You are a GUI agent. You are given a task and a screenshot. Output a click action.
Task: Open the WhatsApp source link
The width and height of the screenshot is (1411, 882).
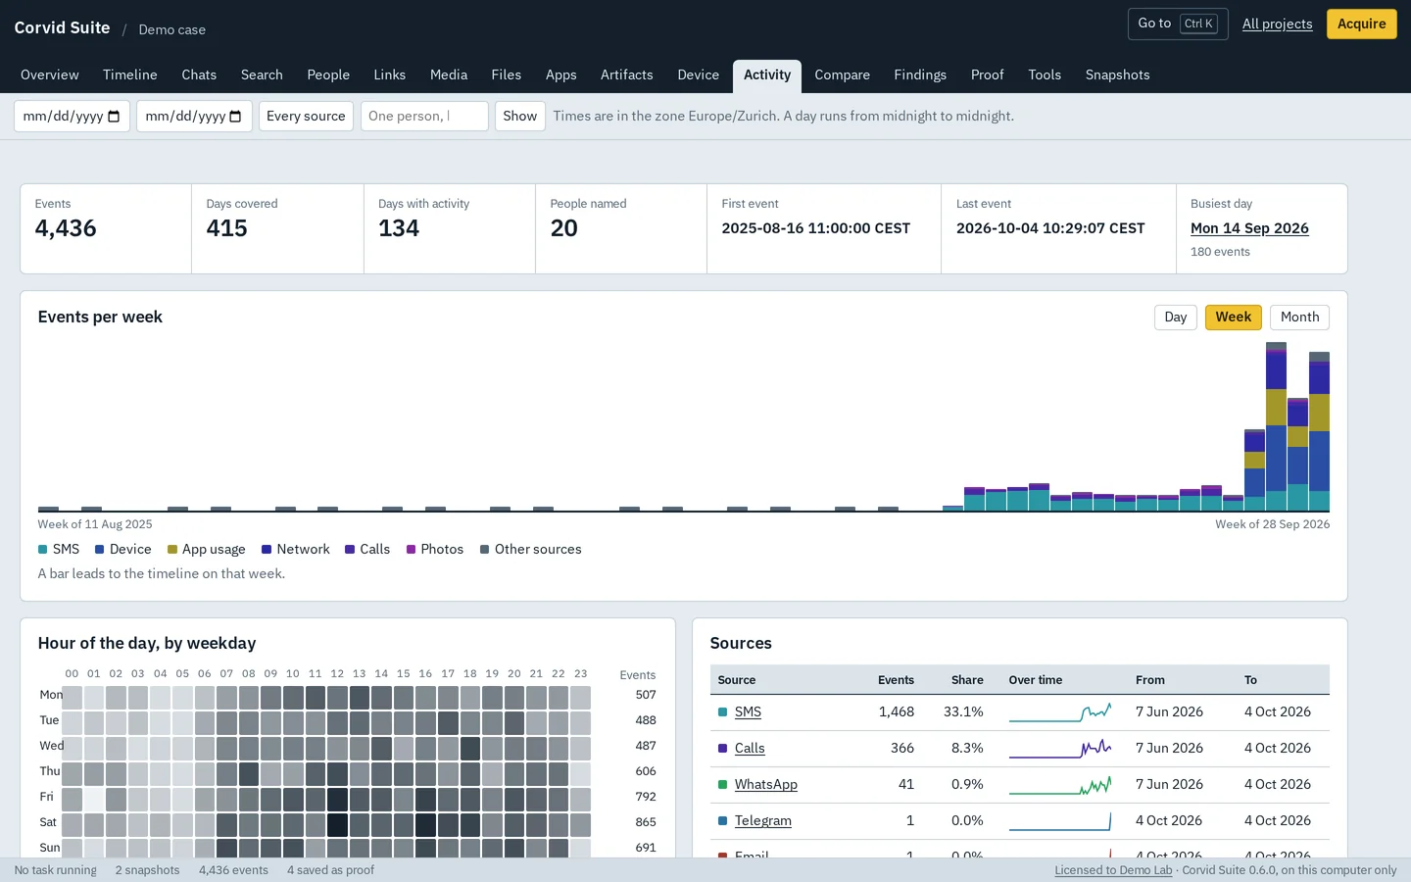pos(766,785)
